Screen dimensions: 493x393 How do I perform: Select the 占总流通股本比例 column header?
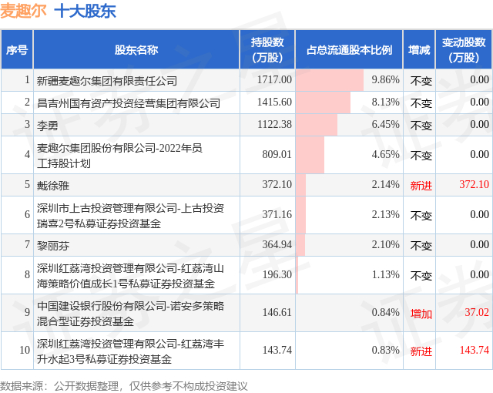coord(349,49)
